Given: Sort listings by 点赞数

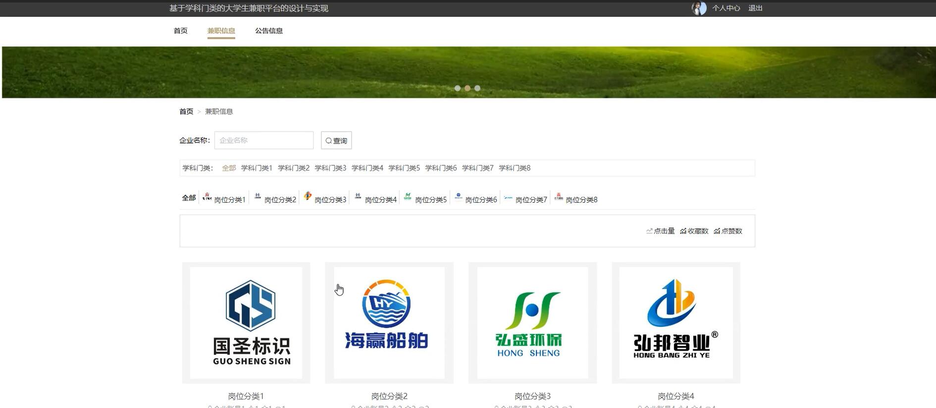Looking at the screenshot, I should [728, 231].
